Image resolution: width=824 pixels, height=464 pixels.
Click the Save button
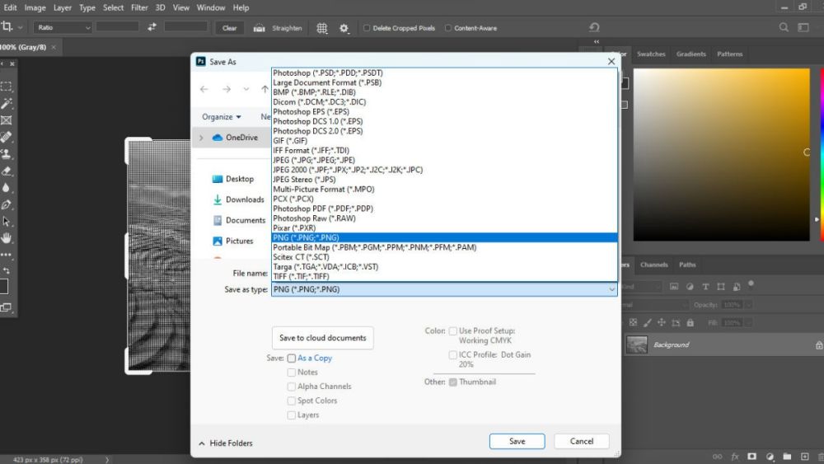(x=517, y=442)
